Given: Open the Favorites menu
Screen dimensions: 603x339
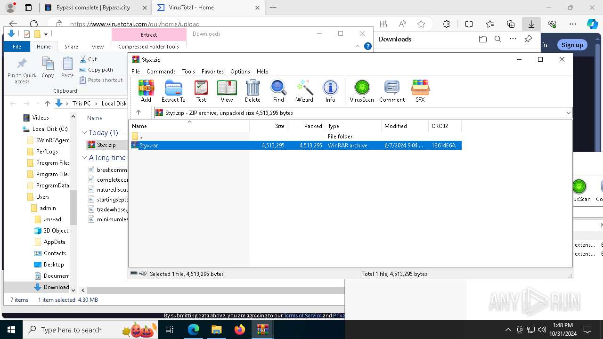Looking at the screenshot, I should click(212, 72).
